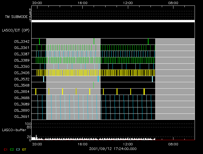
Task: Click the white TM SUBMODE bar
Action: 113,21
